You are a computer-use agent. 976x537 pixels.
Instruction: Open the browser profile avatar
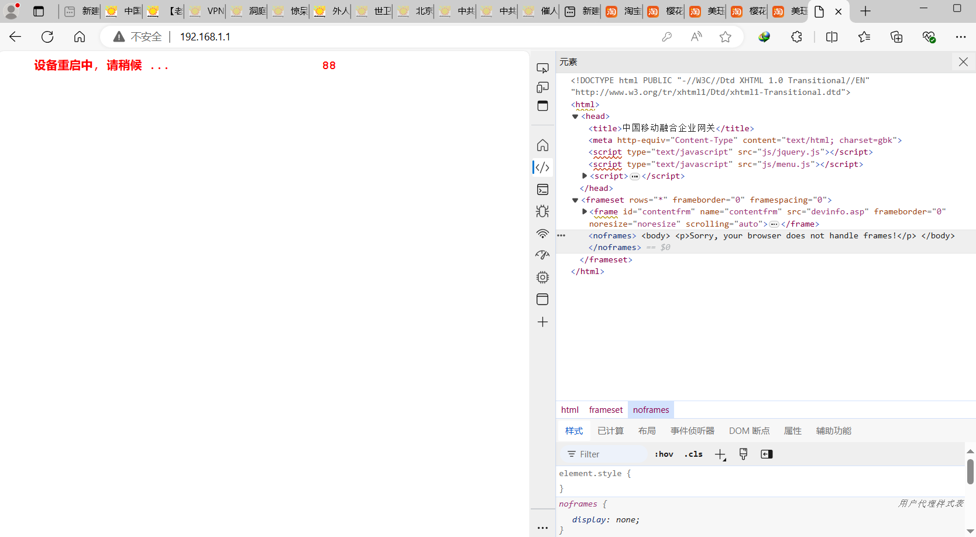tap(11, 11)
